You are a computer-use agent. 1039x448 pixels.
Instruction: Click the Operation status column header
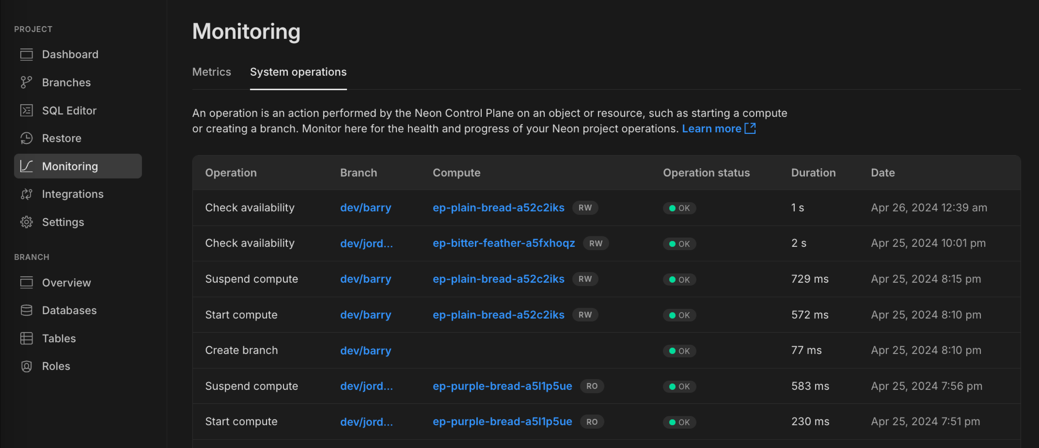pyautogui.click(x=706, y=173)
